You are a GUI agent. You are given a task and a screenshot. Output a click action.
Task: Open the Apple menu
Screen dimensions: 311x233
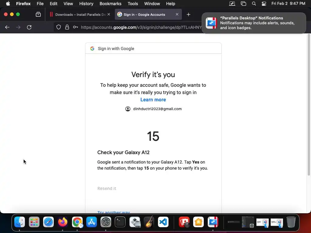[x=8, y=4]
